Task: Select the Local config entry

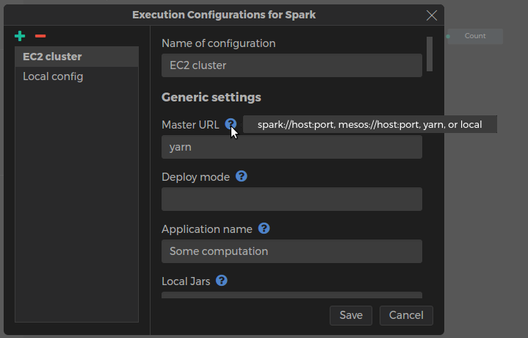Action: [x=76, y=76]
